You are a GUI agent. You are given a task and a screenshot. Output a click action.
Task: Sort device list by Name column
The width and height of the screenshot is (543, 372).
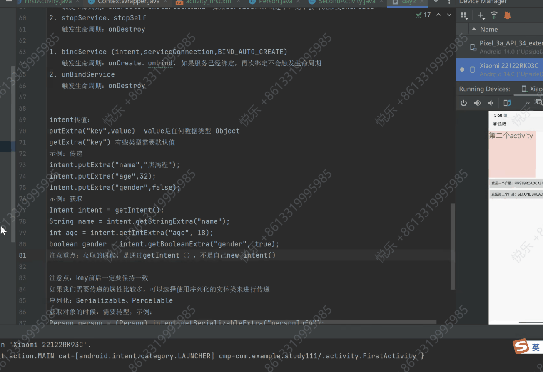pos(488,29)
